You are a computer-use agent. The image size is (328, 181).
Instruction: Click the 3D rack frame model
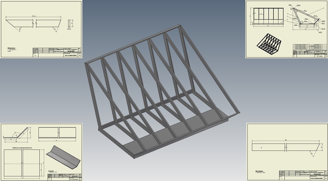click(x=162, y=92)
